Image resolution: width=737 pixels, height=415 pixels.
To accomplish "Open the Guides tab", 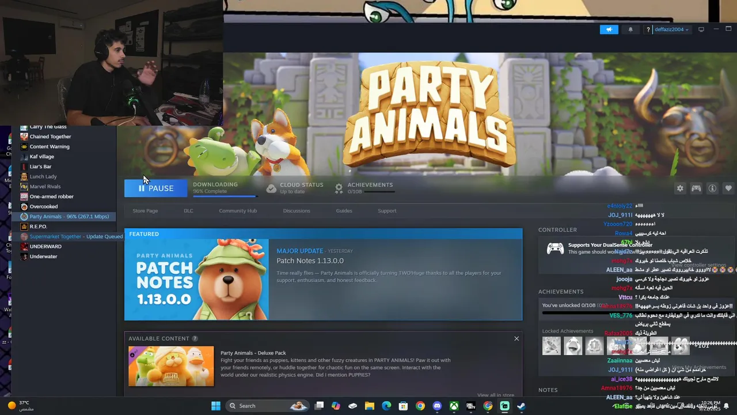I will (344, 211).
